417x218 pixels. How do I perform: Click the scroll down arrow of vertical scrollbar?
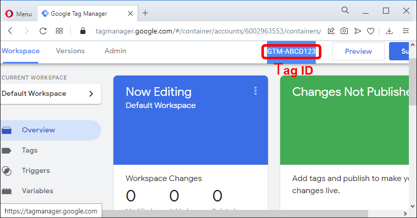click(413, 206)
